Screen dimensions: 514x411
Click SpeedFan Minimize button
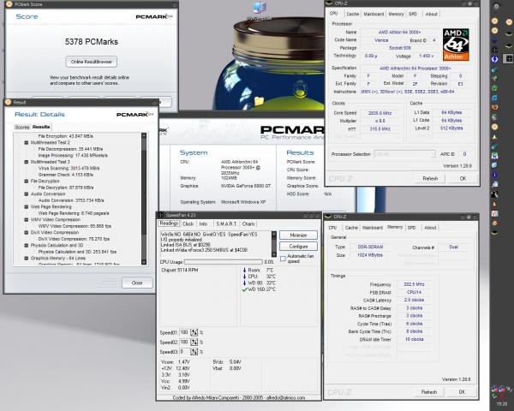298,235
